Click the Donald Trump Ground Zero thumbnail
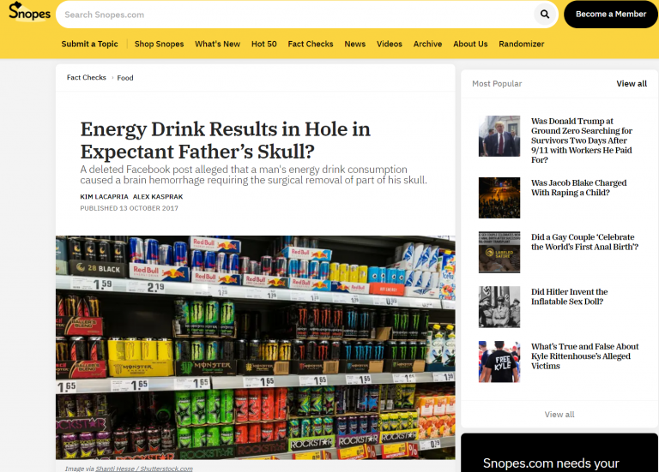The height and width of the screenshot is (472, 659). pos(499,136)
